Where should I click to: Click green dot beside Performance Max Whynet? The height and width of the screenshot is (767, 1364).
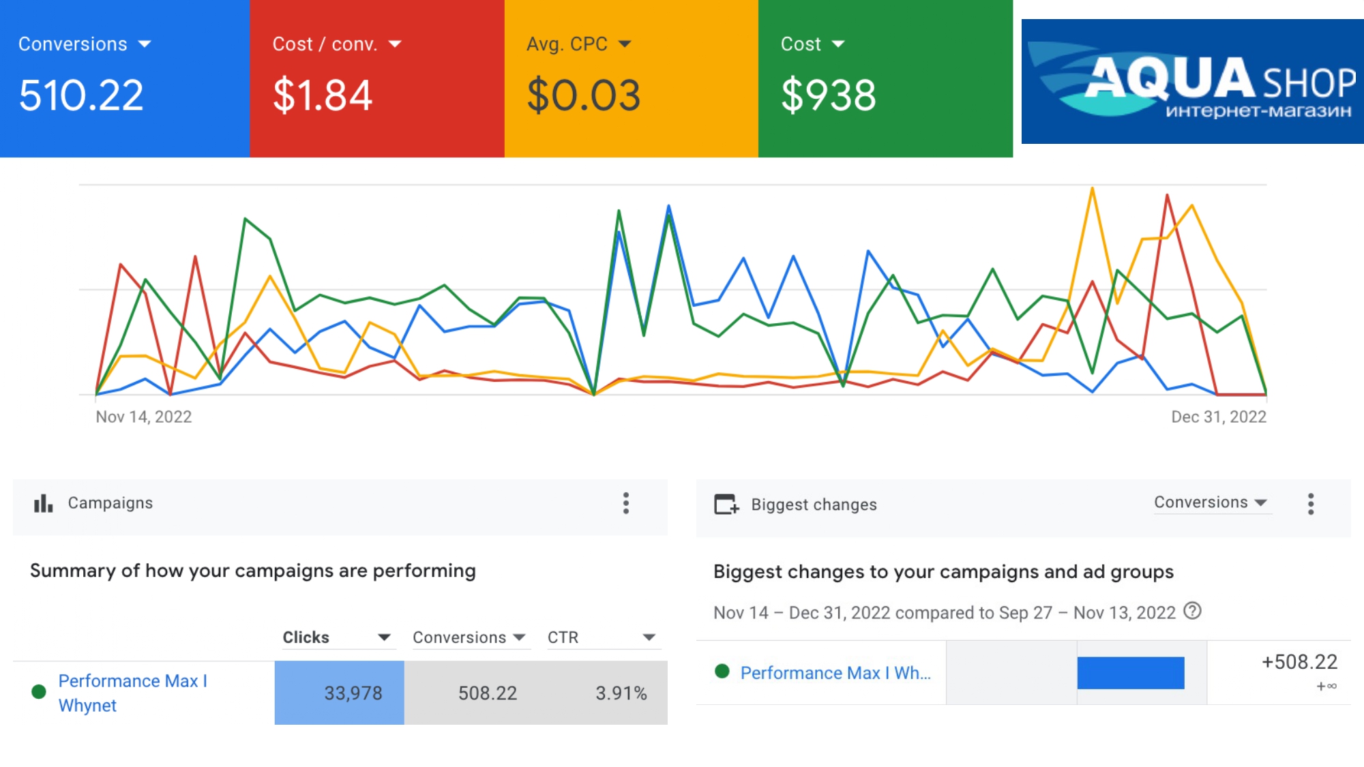tap(39, 692)
